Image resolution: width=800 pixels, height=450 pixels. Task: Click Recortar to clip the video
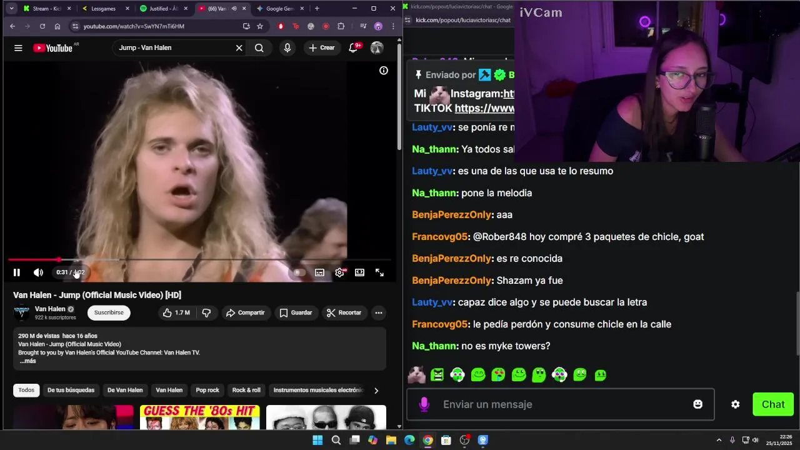[344, 312]
